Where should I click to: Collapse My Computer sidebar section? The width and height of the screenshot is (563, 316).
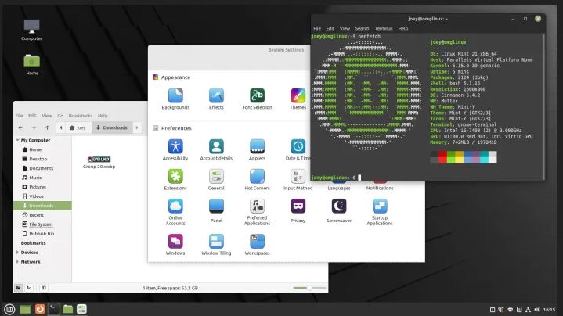click(17, 140)
